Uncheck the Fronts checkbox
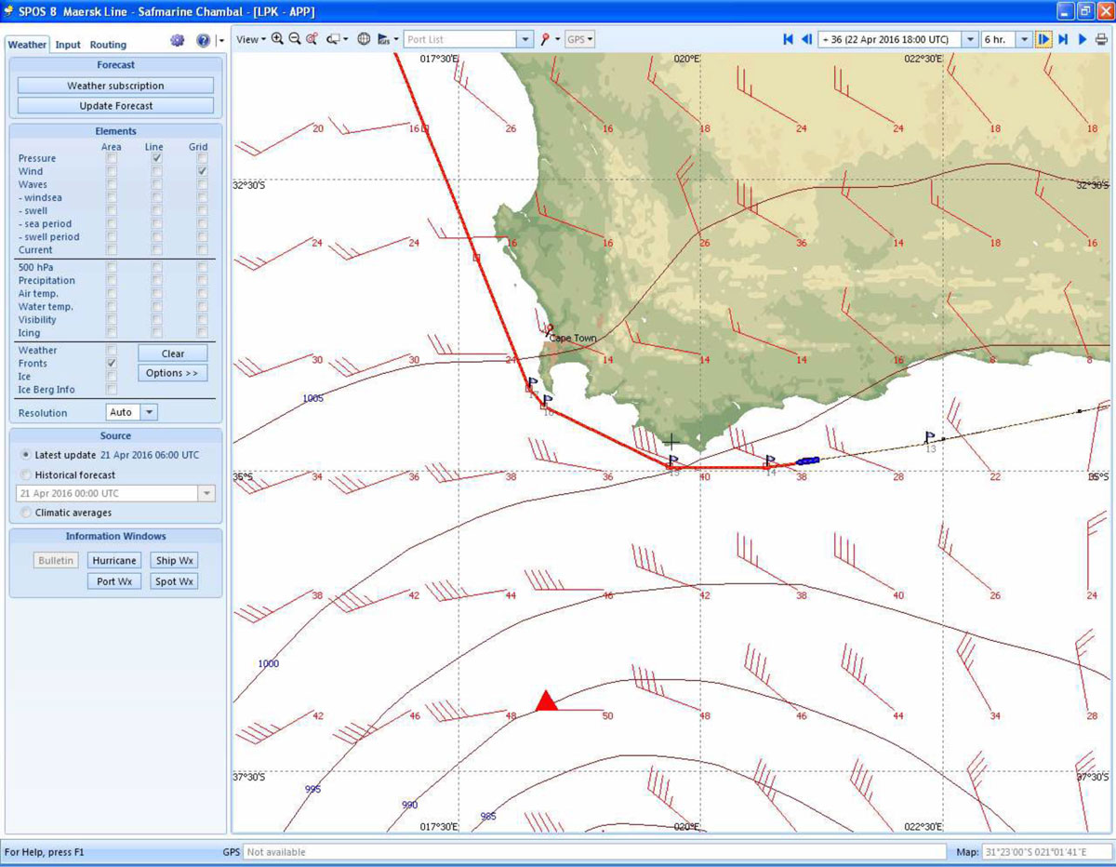The width and height of the screenshot is (1116, 867). [112, 364]
